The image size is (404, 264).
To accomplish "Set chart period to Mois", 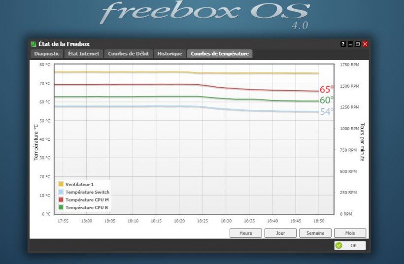I will pos(350,233).
